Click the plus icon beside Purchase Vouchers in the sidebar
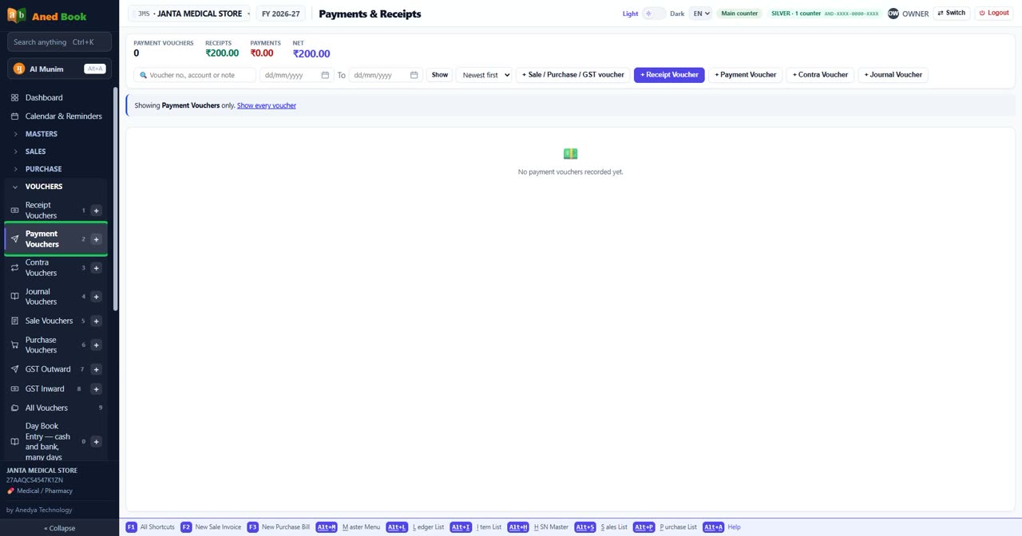The image size is (1022, 536). point(97,345)
